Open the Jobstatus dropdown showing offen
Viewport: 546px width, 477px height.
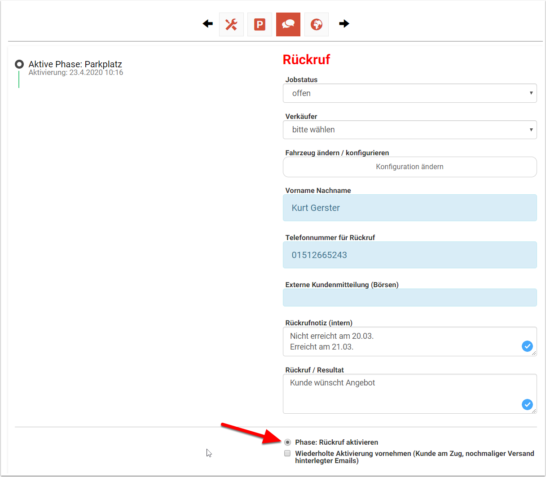click(x=409, y=93)
